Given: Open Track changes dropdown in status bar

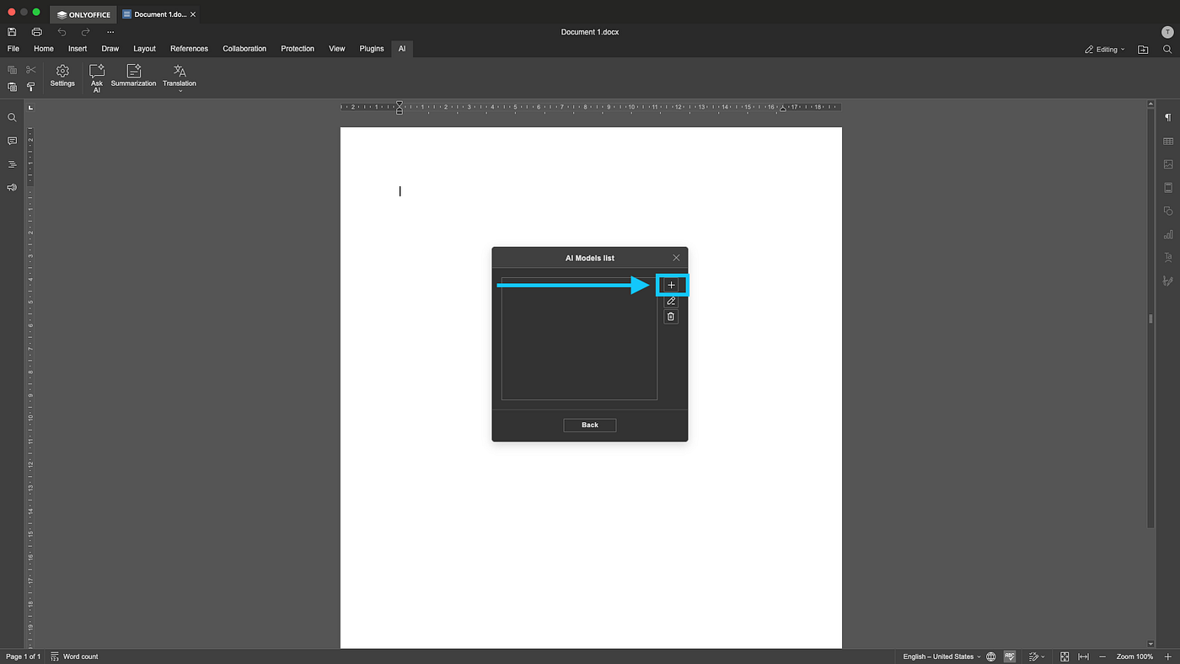Looking at the screenshot, I should (x=1037, y=656).
